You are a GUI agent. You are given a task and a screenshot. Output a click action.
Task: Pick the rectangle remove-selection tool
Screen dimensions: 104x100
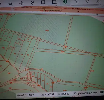(x=54, y=2)
